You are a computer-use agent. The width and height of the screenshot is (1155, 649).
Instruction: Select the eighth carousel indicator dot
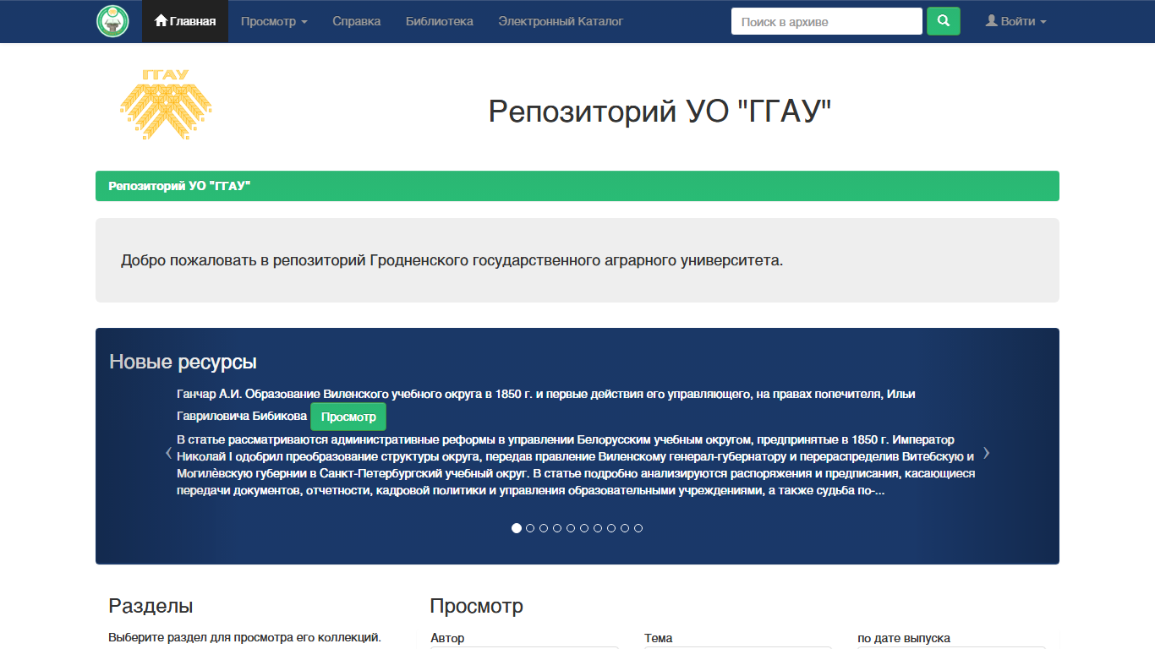click(x=611, y=528)
